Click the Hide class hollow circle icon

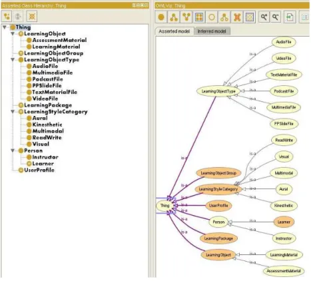(x=212, y=17)
